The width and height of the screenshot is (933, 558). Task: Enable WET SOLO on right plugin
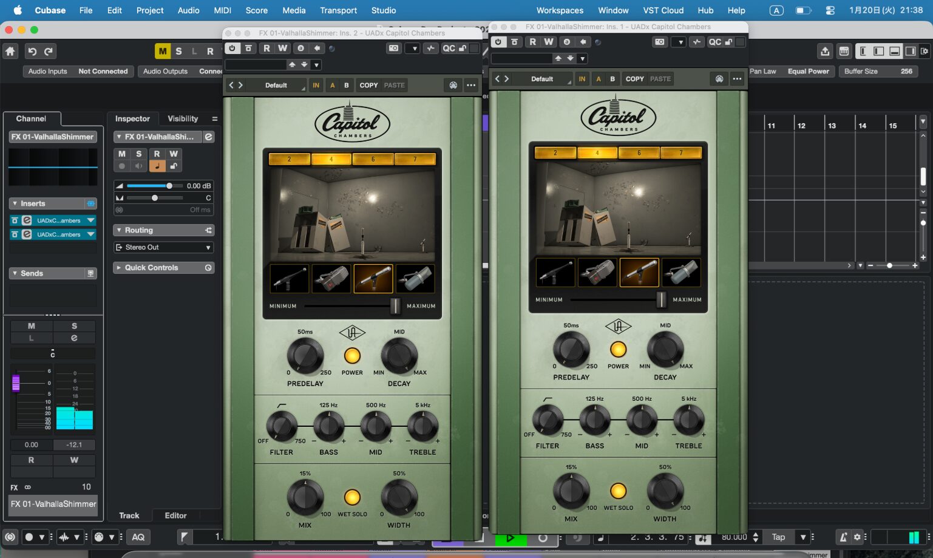[618, 491]
